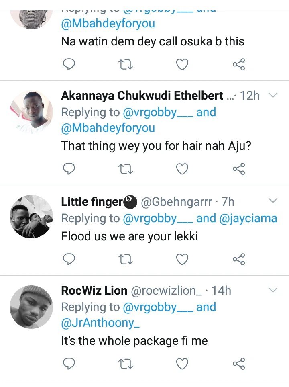Open options chevron on Akannaya's tweet
Screen dimensions: 289x387
click(273, 96)
